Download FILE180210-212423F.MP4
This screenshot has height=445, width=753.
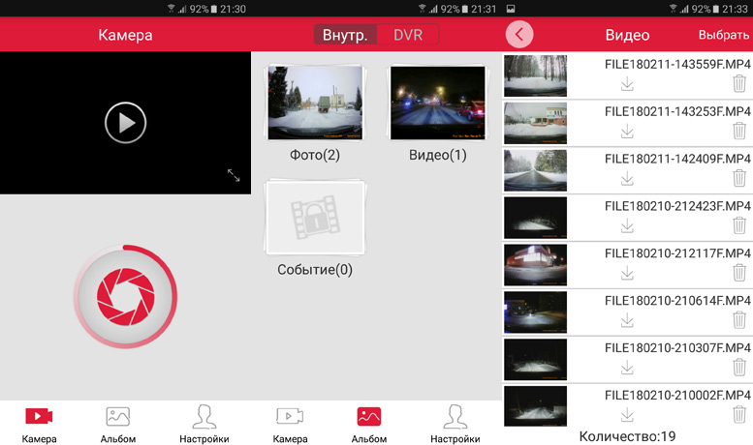click(x=627, y=225)
